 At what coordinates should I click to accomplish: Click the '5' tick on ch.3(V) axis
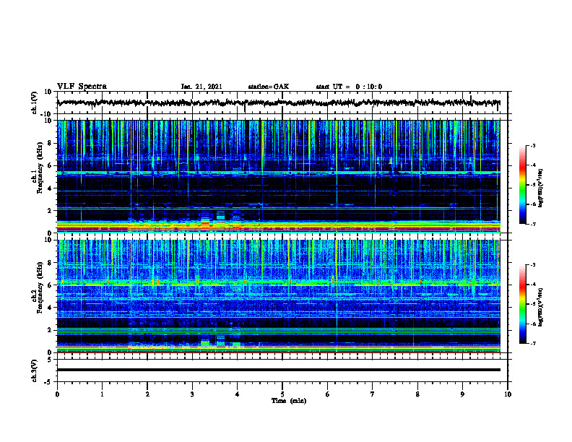pos(50,360)
